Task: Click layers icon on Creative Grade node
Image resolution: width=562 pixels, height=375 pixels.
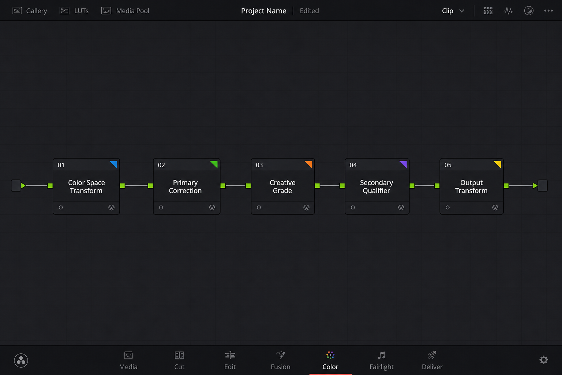Action: tap(307, 207)
